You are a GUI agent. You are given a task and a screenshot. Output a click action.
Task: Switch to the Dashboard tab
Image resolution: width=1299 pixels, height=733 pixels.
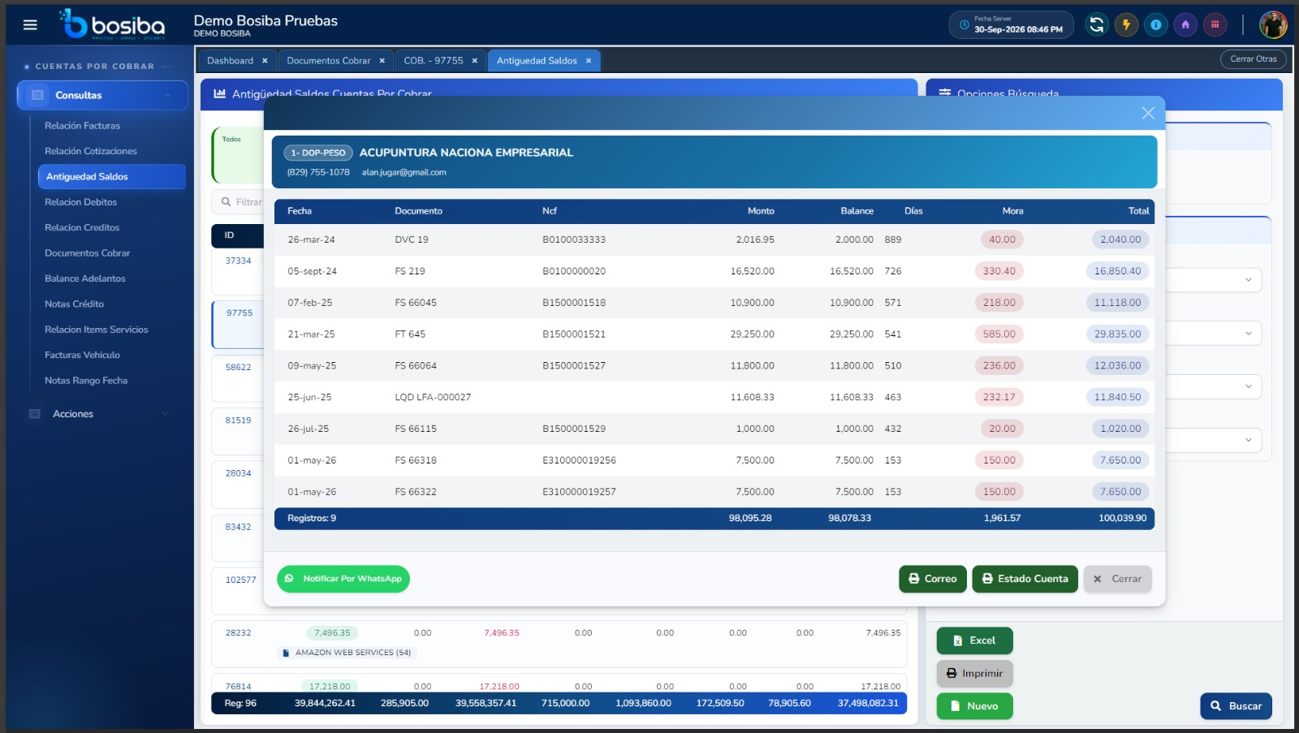[x=230, y=61]
